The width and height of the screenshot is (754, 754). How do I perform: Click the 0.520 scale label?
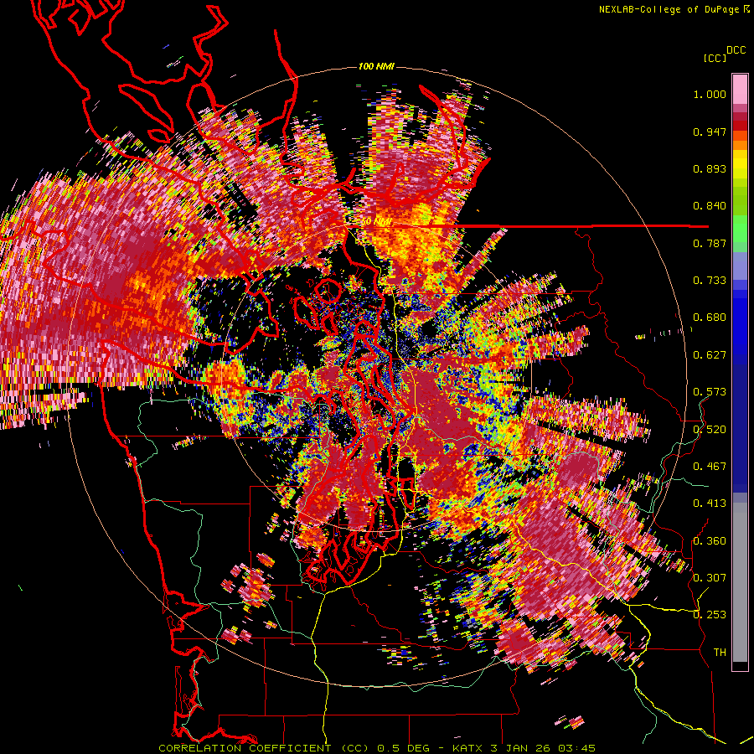point(710,430)
